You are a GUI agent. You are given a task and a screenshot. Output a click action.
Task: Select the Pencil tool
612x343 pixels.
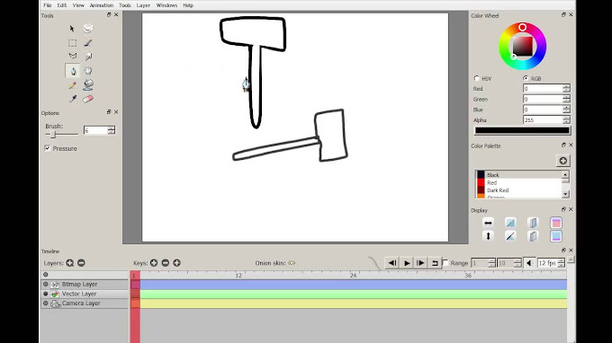point(73,85)
